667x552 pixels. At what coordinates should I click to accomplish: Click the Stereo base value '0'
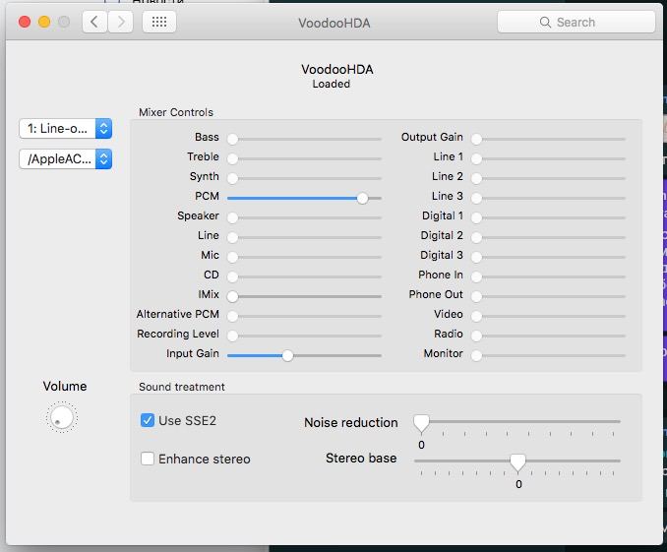(x=518, y=484)
